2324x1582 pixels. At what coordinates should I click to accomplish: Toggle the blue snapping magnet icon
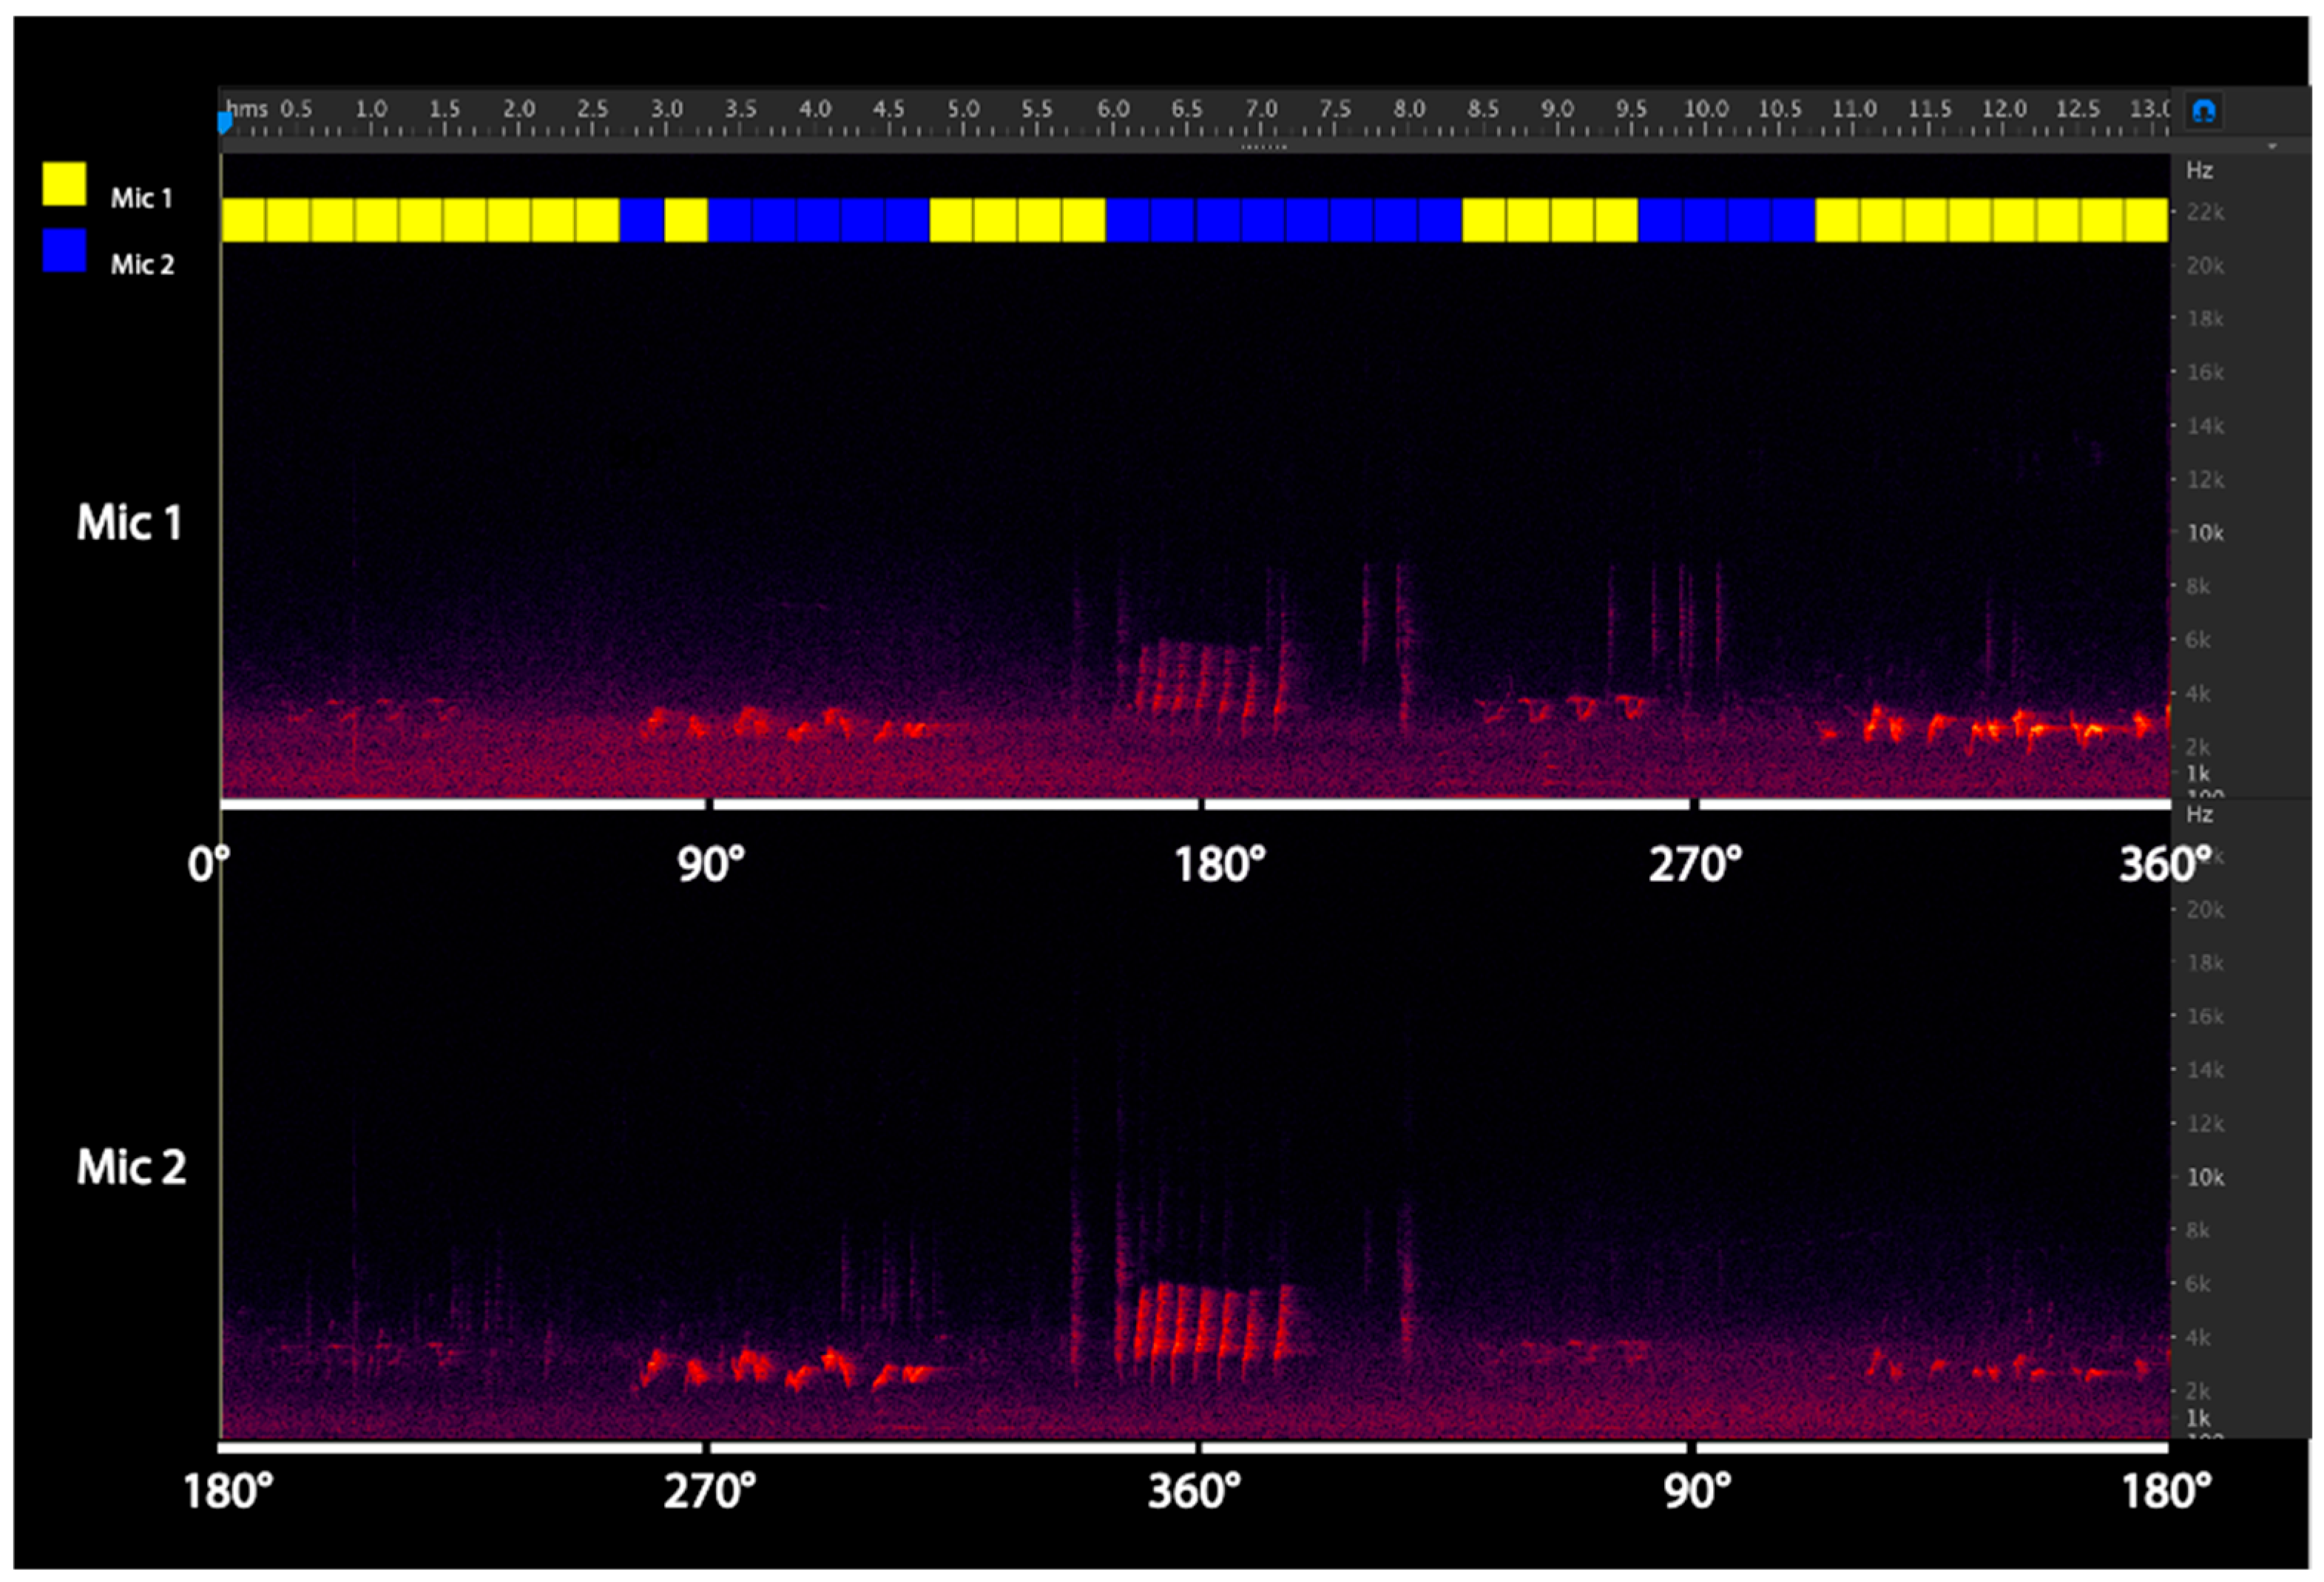click(2203, 111)
